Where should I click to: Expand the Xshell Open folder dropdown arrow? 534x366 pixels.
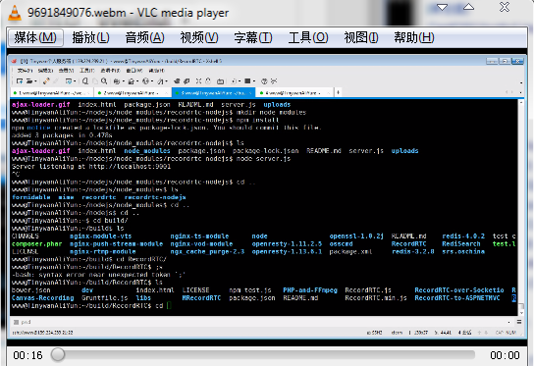point(35,81)
